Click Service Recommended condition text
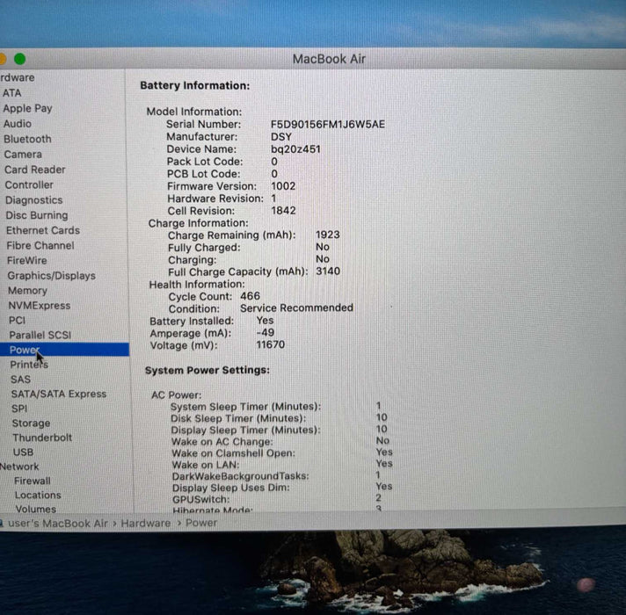The width and height of the screenshot is (626, 615). [x=296, y=307]
